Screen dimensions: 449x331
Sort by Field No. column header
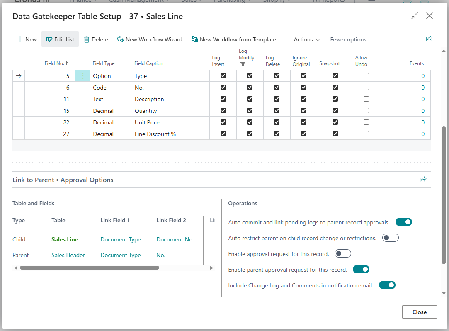[56, 63]
